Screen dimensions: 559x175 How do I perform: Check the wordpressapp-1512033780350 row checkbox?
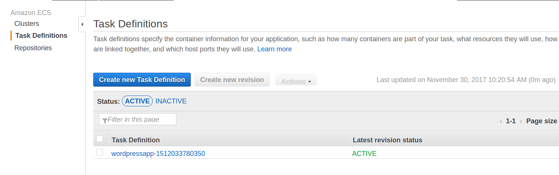100,152
